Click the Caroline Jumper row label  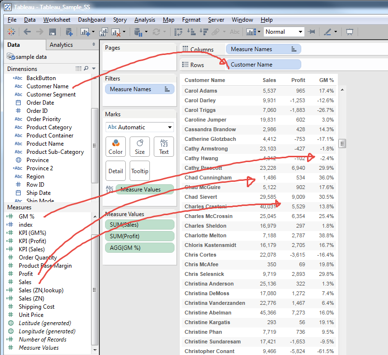tap(205, 120)
